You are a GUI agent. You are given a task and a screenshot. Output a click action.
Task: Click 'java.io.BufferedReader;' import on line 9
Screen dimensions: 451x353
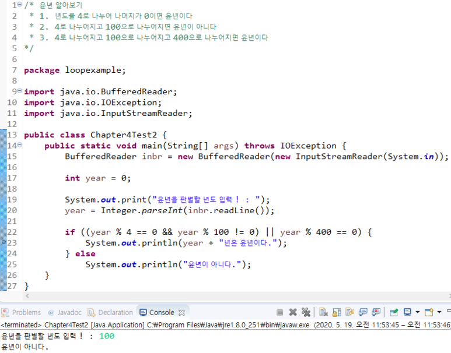click(118, 92)
